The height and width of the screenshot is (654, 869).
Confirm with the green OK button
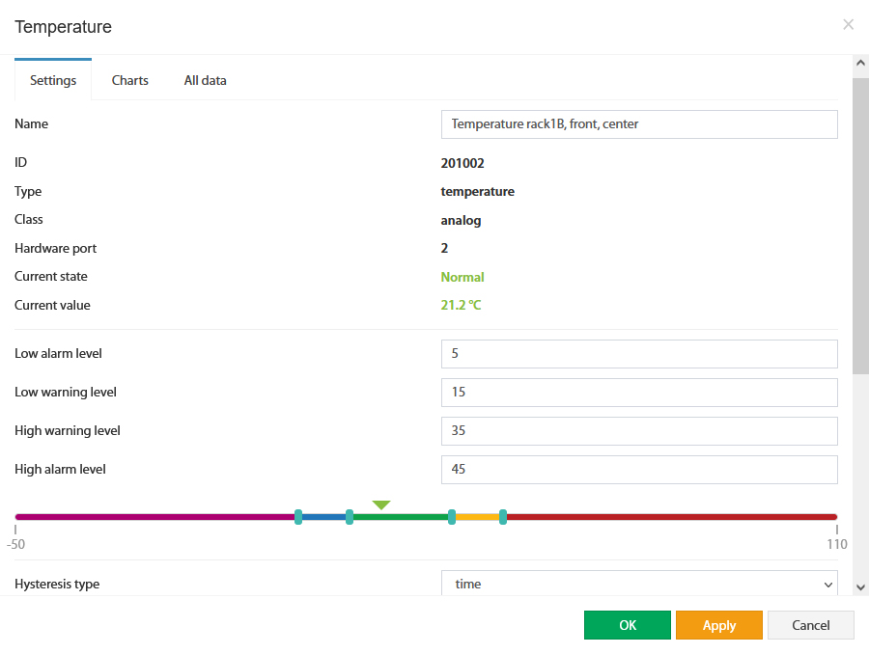(628, 625)
